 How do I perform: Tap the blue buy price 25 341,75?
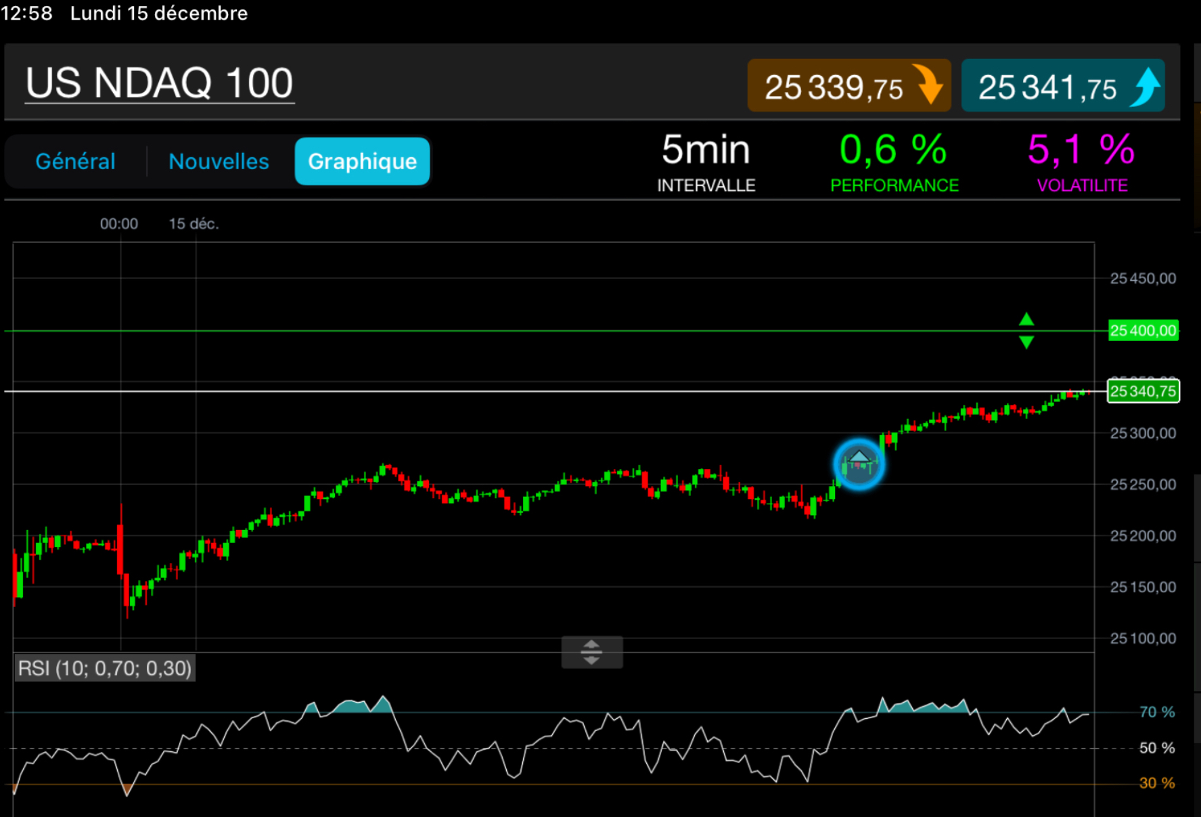point(1063,85)
